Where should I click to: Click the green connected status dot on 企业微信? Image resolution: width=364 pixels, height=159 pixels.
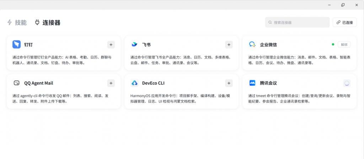pos(333,44)
